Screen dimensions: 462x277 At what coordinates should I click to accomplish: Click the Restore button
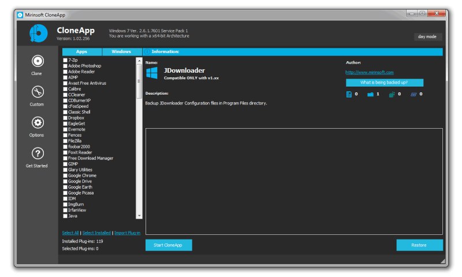[419, 245]
